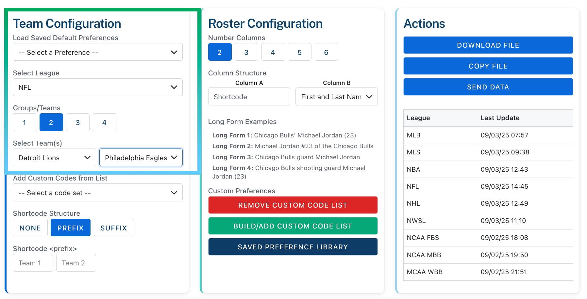Click the Team 1 prefix input field
The image size is (587, 299).
(x=33, y=263)
